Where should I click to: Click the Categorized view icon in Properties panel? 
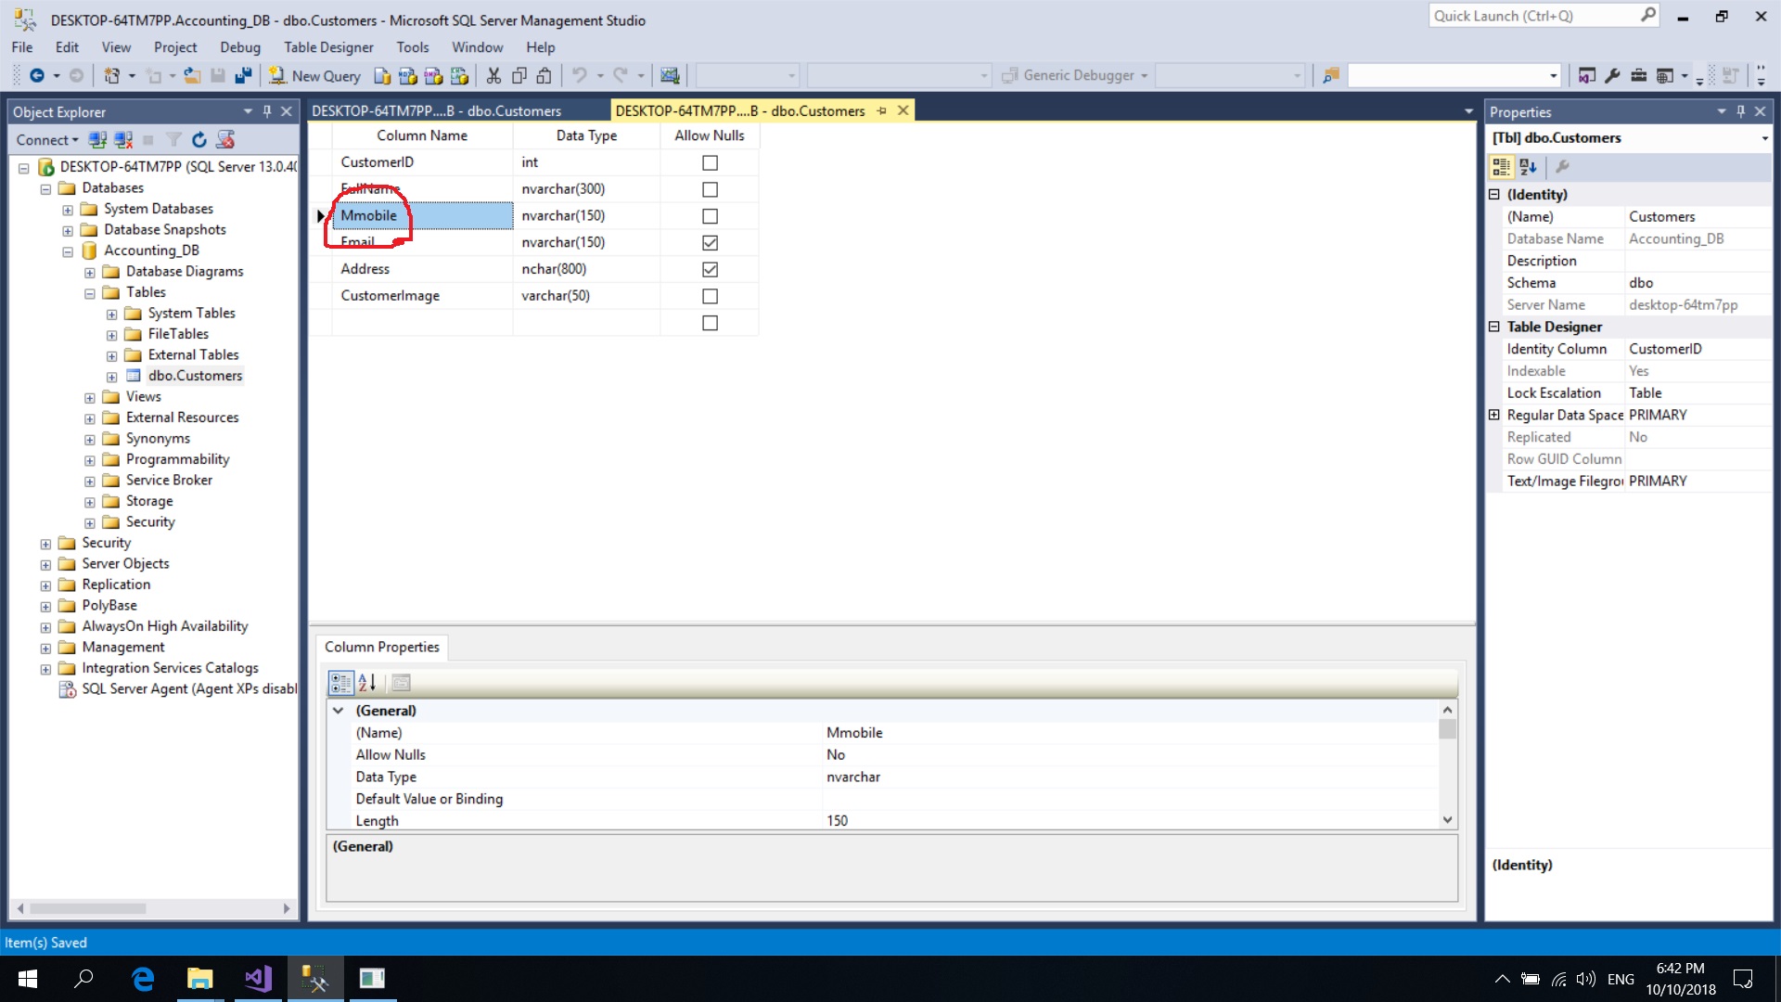coord(1501,167)
